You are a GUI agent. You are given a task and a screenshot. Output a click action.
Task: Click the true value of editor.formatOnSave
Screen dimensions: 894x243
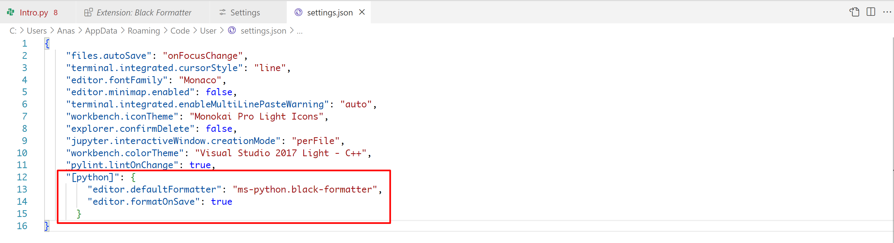221,202
